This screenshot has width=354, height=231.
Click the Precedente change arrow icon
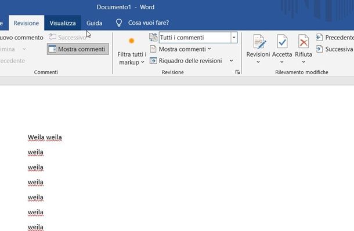point(319,38)
